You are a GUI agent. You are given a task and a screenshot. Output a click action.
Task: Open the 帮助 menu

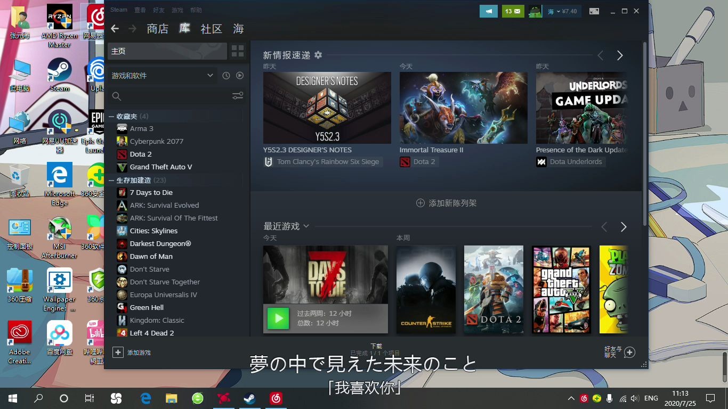coord(196,10)
